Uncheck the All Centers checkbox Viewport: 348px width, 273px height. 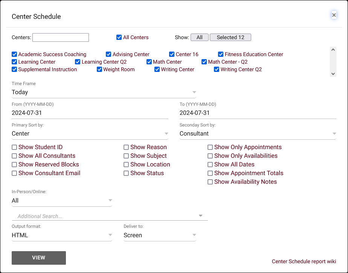119,37
